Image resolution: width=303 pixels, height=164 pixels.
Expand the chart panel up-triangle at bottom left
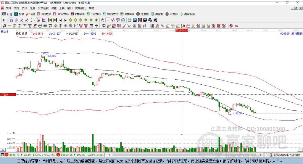tap(3, 150)
